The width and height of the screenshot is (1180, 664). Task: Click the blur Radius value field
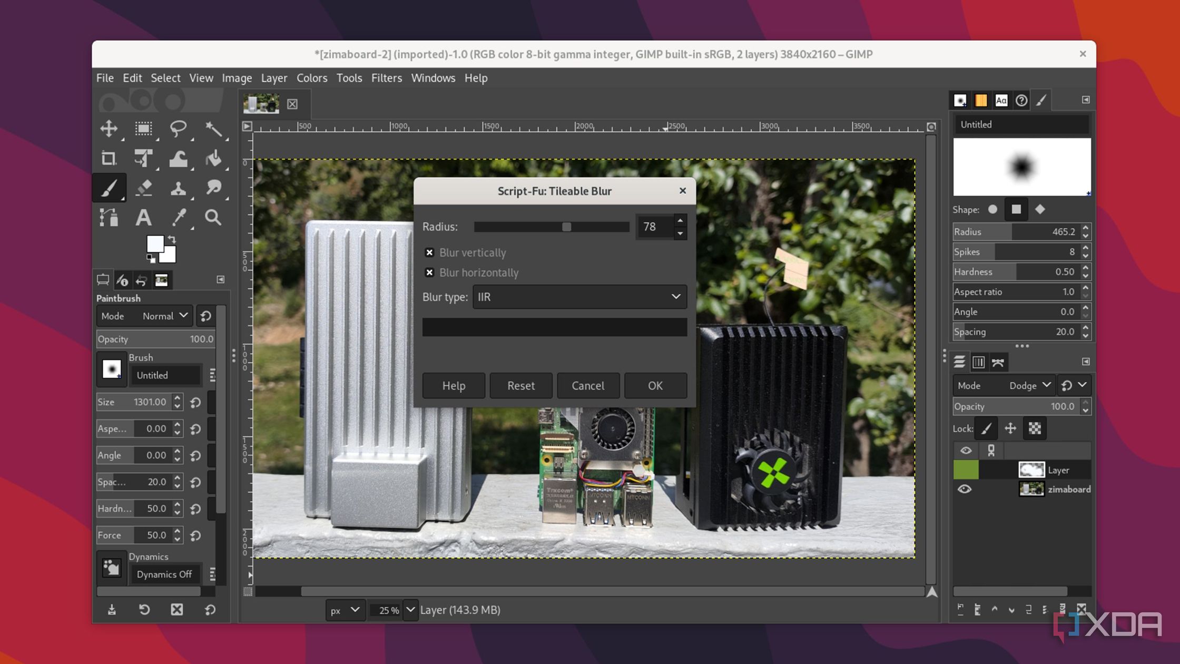tap(655, 227)
